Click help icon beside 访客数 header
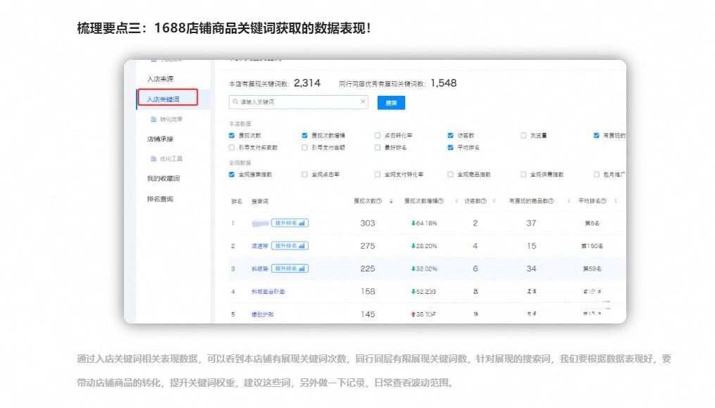The image size is (715, 408). [x=484, y=201]
